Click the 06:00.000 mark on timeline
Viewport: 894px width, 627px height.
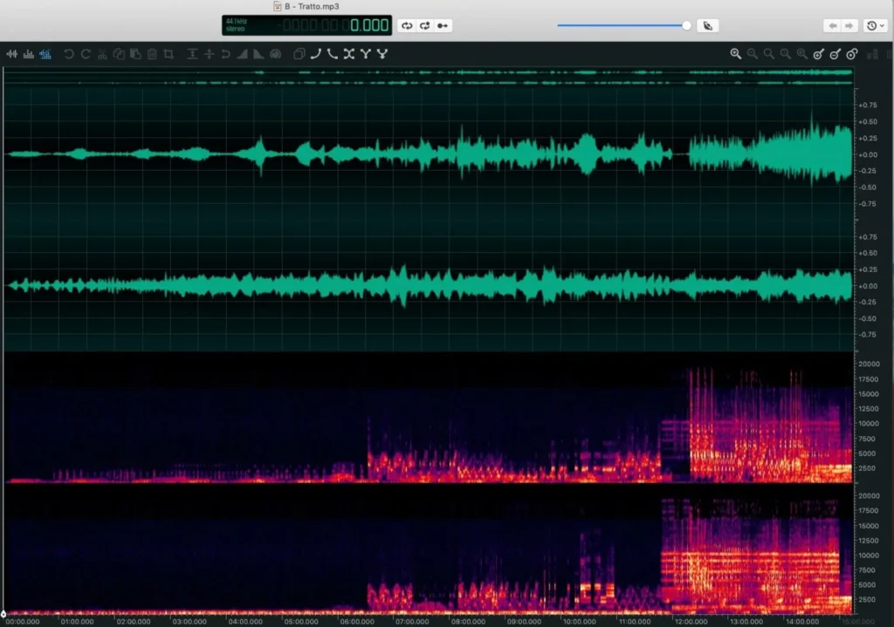(x=357, y=622)
